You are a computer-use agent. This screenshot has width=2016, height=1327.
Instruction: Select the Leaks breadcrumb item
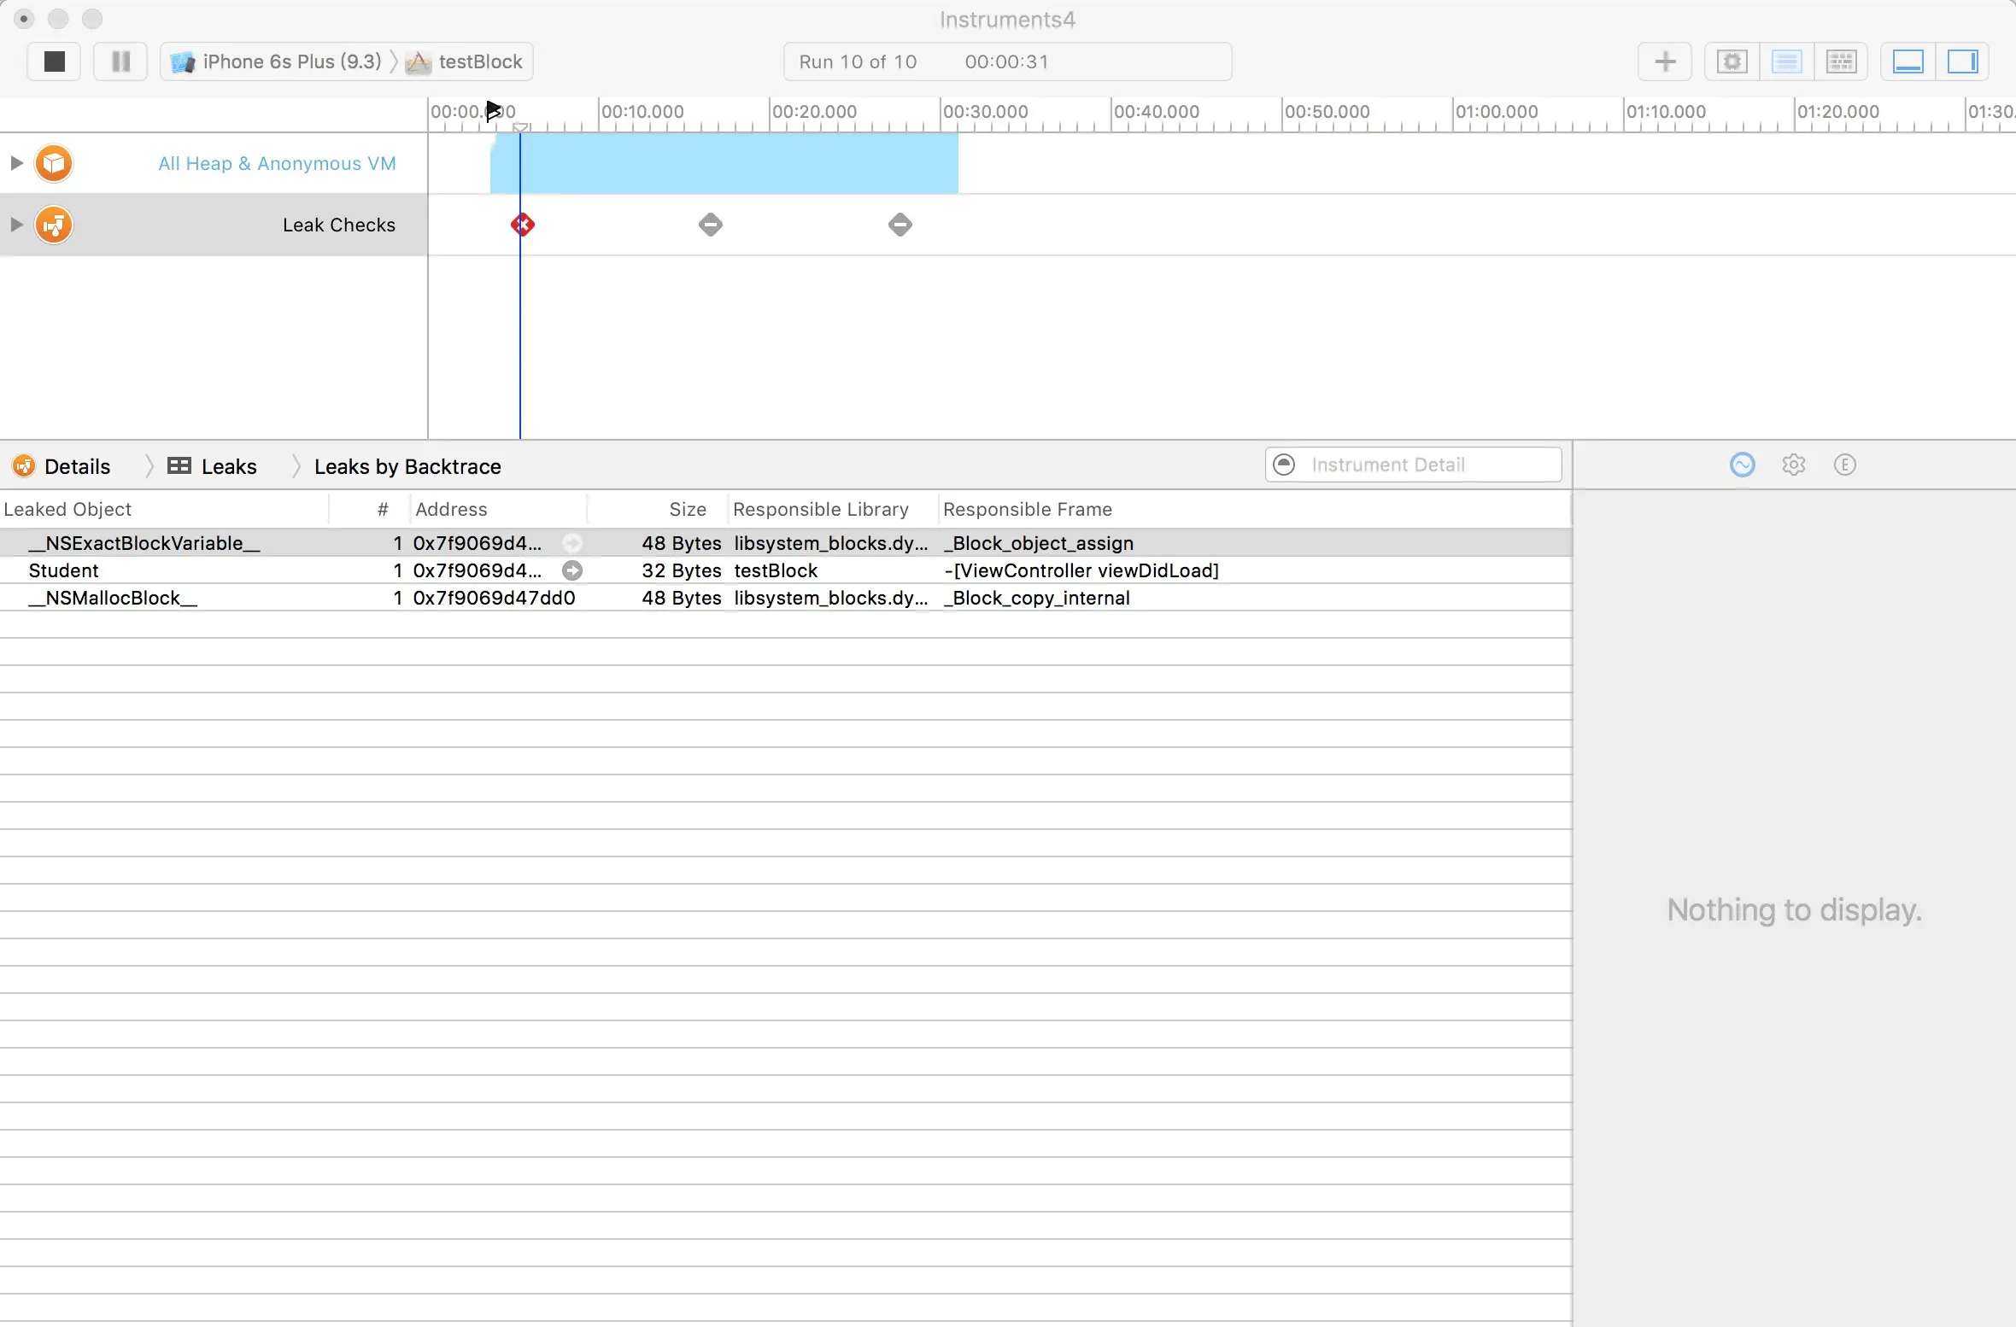click(228, 466)
